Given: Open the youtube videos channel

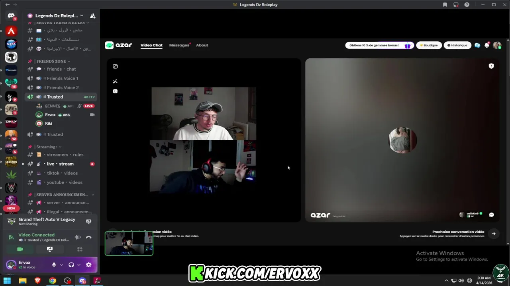Looking at the screenshot, I should click(61, 182).
